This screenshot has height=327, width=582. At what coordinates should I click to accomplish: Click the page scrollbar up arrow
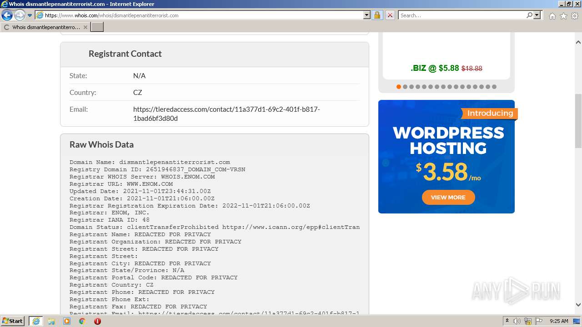(x=578, y=42)
